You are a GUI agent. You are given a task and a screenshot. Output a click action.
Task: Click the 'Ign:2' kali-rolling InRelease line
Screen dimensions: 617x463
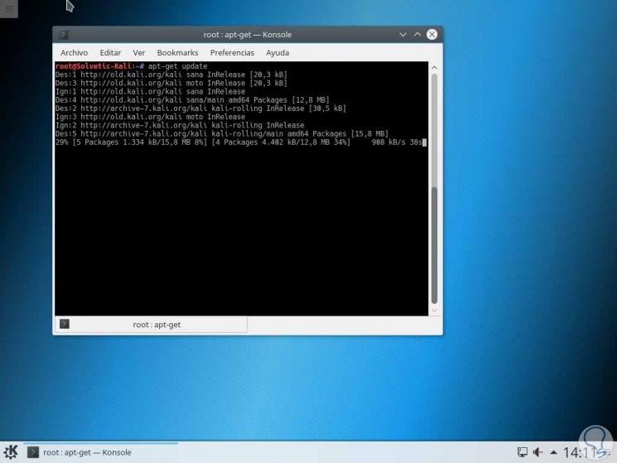180,126
